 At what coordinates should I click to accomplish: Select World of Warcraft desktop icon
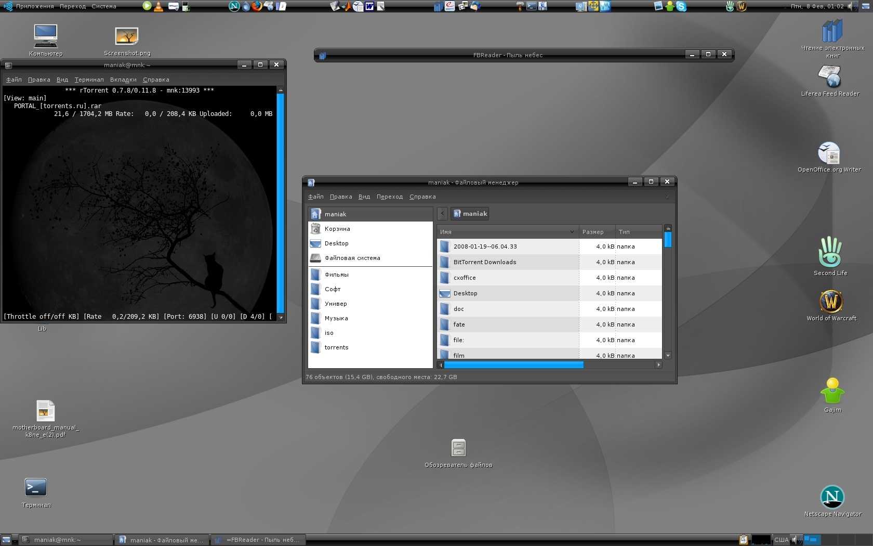tap(831, 302)
